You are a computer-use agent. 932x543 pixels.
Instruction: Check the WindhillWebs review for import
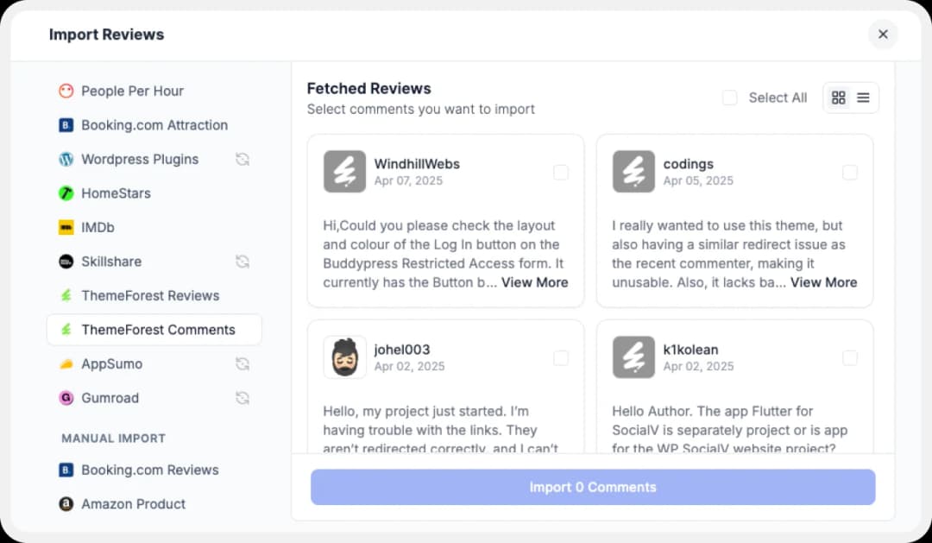(x=561, y=173)
